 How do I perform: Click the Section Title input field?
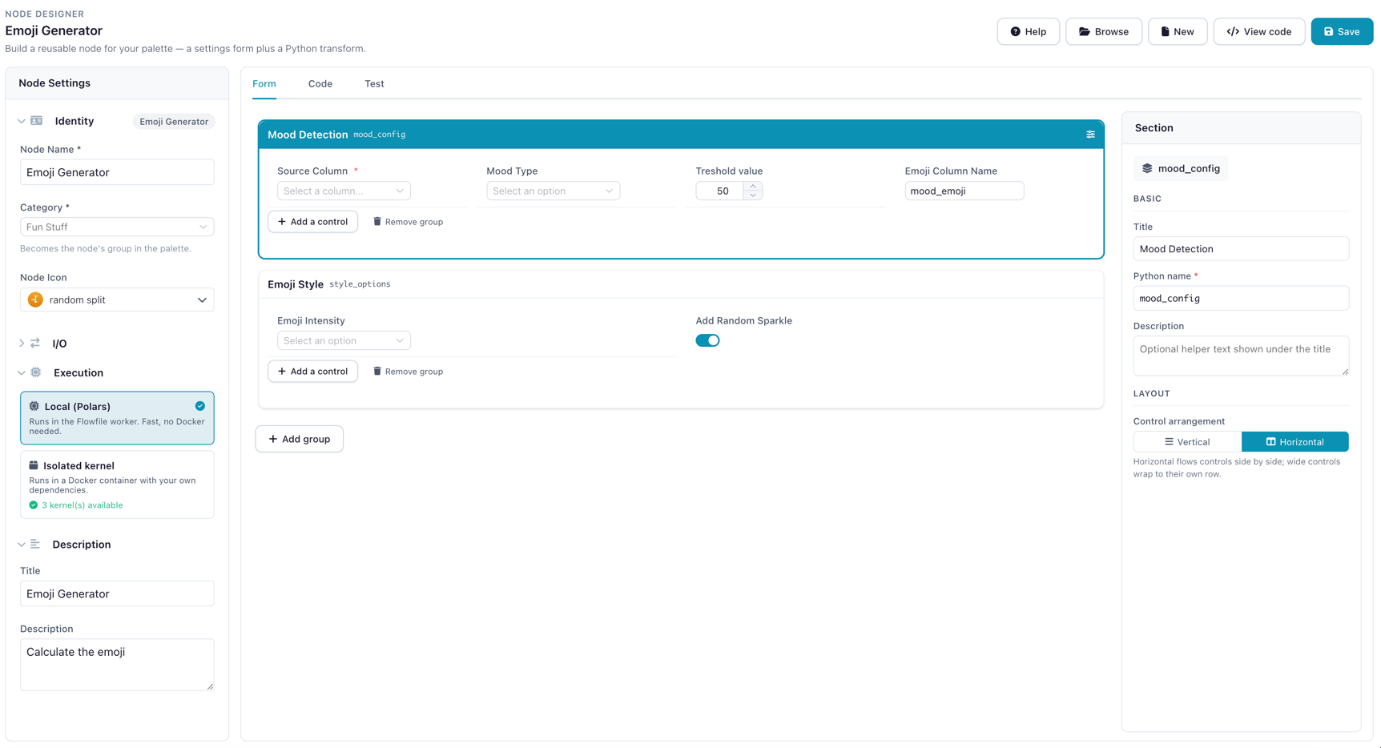click(1241, 249)
